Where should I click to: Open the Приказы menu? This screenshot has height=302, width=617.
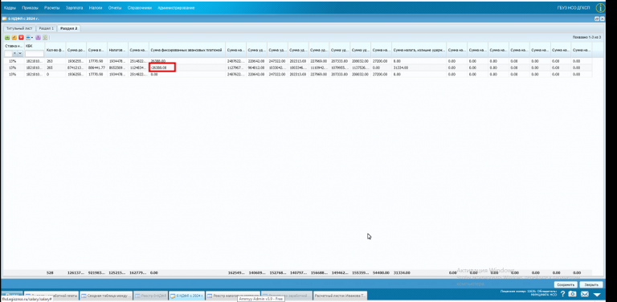pos(31,8)
